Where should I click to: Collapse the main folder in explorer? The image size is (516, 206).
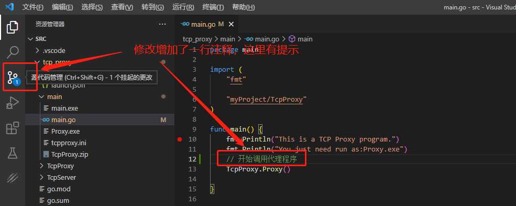coord(100,97)
